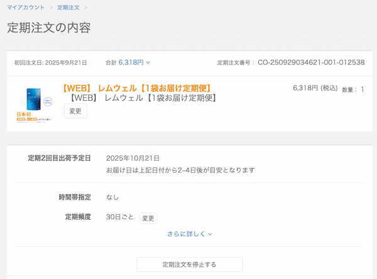This screenshot has height=279, width=377.
Task: Click the breadcrumb arrow after マイアカウント
Action: point(51,8)
